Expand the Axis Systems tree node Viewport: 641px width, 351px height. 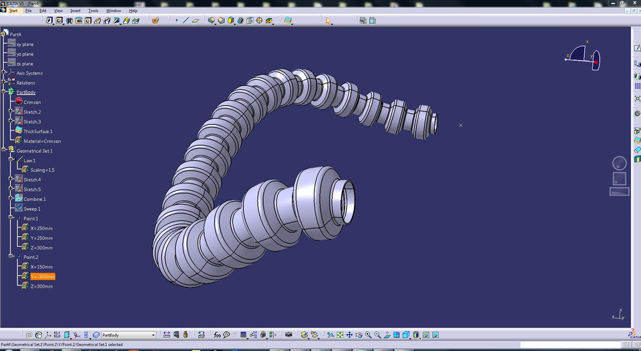coord(4,73)
